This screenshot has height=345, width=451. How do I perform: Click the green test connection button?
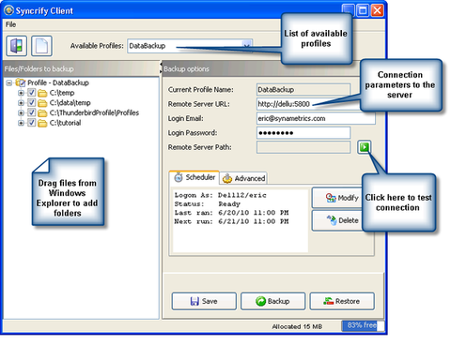coord(365,147)
